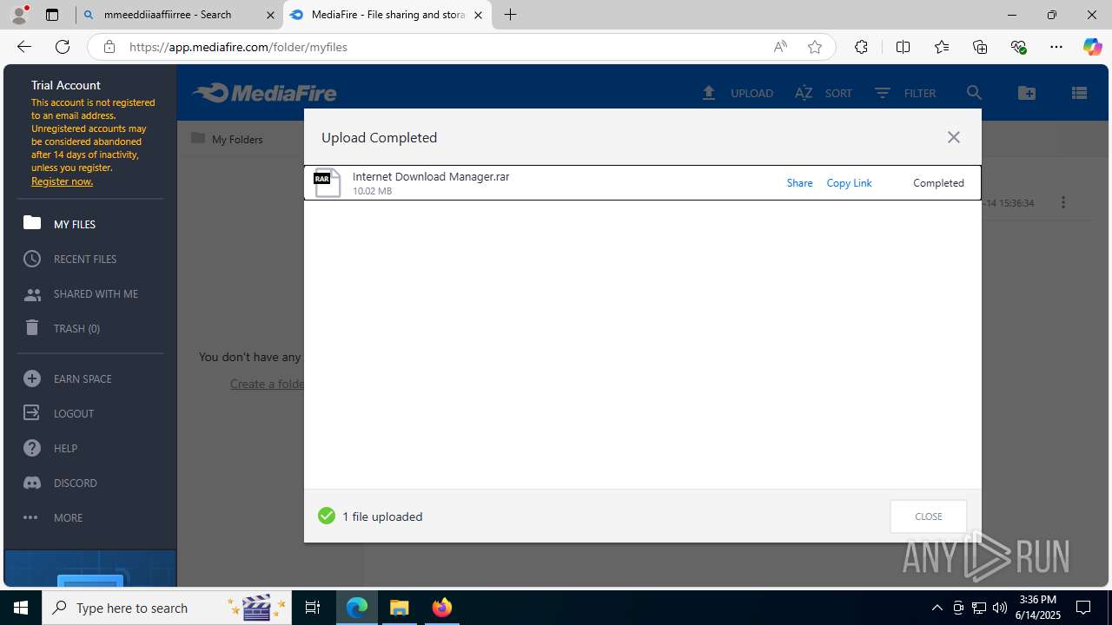Open the FILTER options
Screen dimensions: 1112x625
(x=905, y=93)
